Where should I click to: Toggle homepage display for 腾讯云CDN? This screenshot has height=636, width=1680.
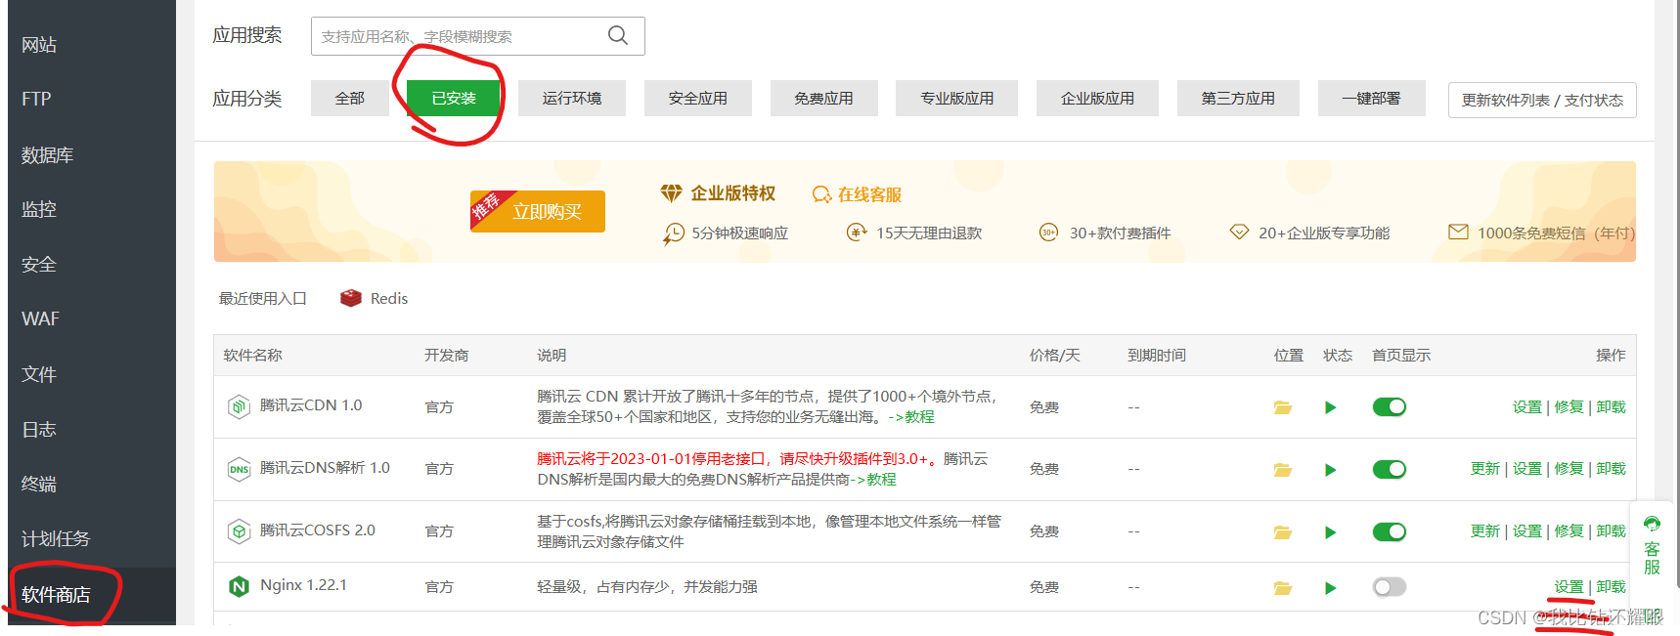pos(1389,406)
